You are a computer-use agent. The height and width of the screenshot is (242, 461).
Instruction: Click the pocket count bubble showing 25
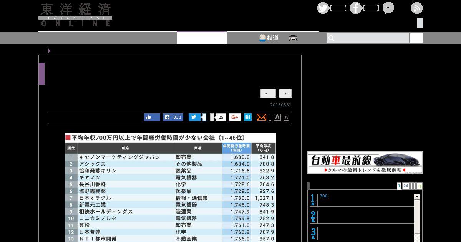221,117
